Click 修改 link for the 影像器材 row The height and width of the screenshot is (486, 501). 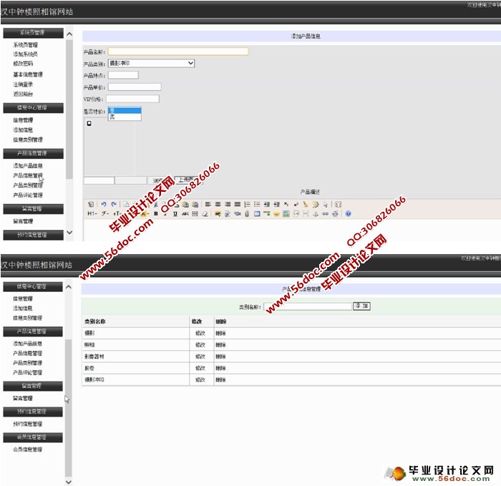tap(199, 356)
